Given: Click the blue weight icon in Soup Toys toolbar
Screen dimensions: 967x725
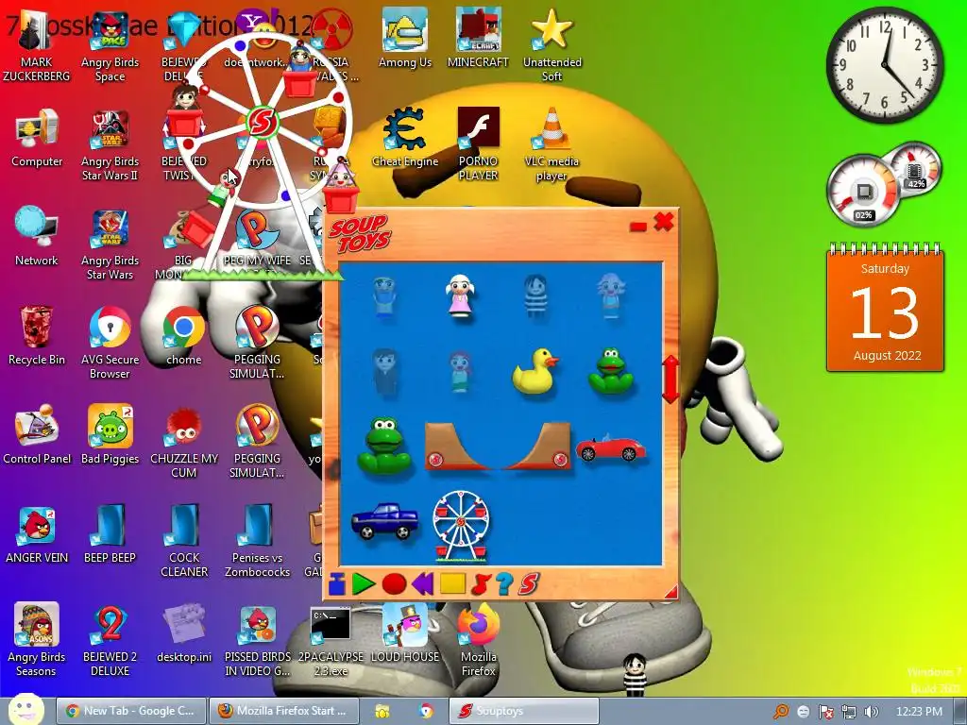Looking at the screenshot, I should (x=337, y=583).
